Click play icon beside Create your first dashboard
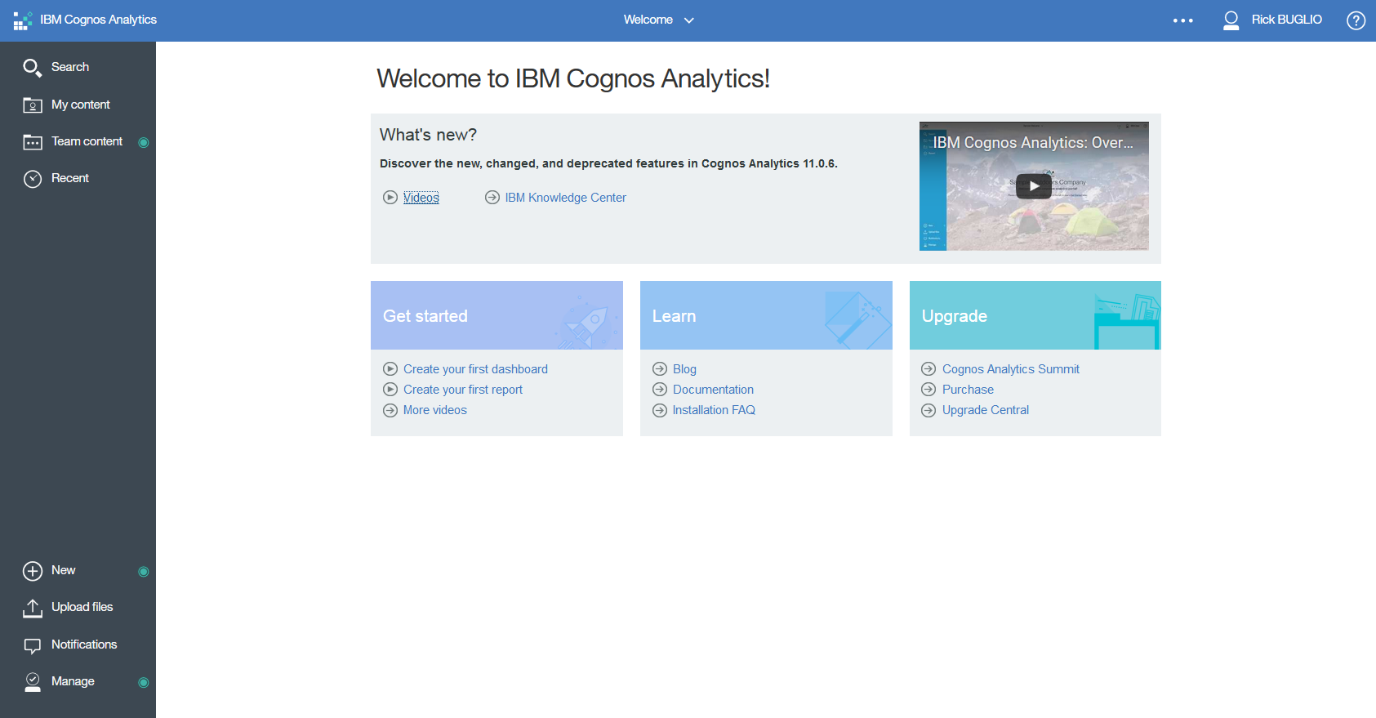The width and height of the screenshot is (1376, 718). [390, 369]
